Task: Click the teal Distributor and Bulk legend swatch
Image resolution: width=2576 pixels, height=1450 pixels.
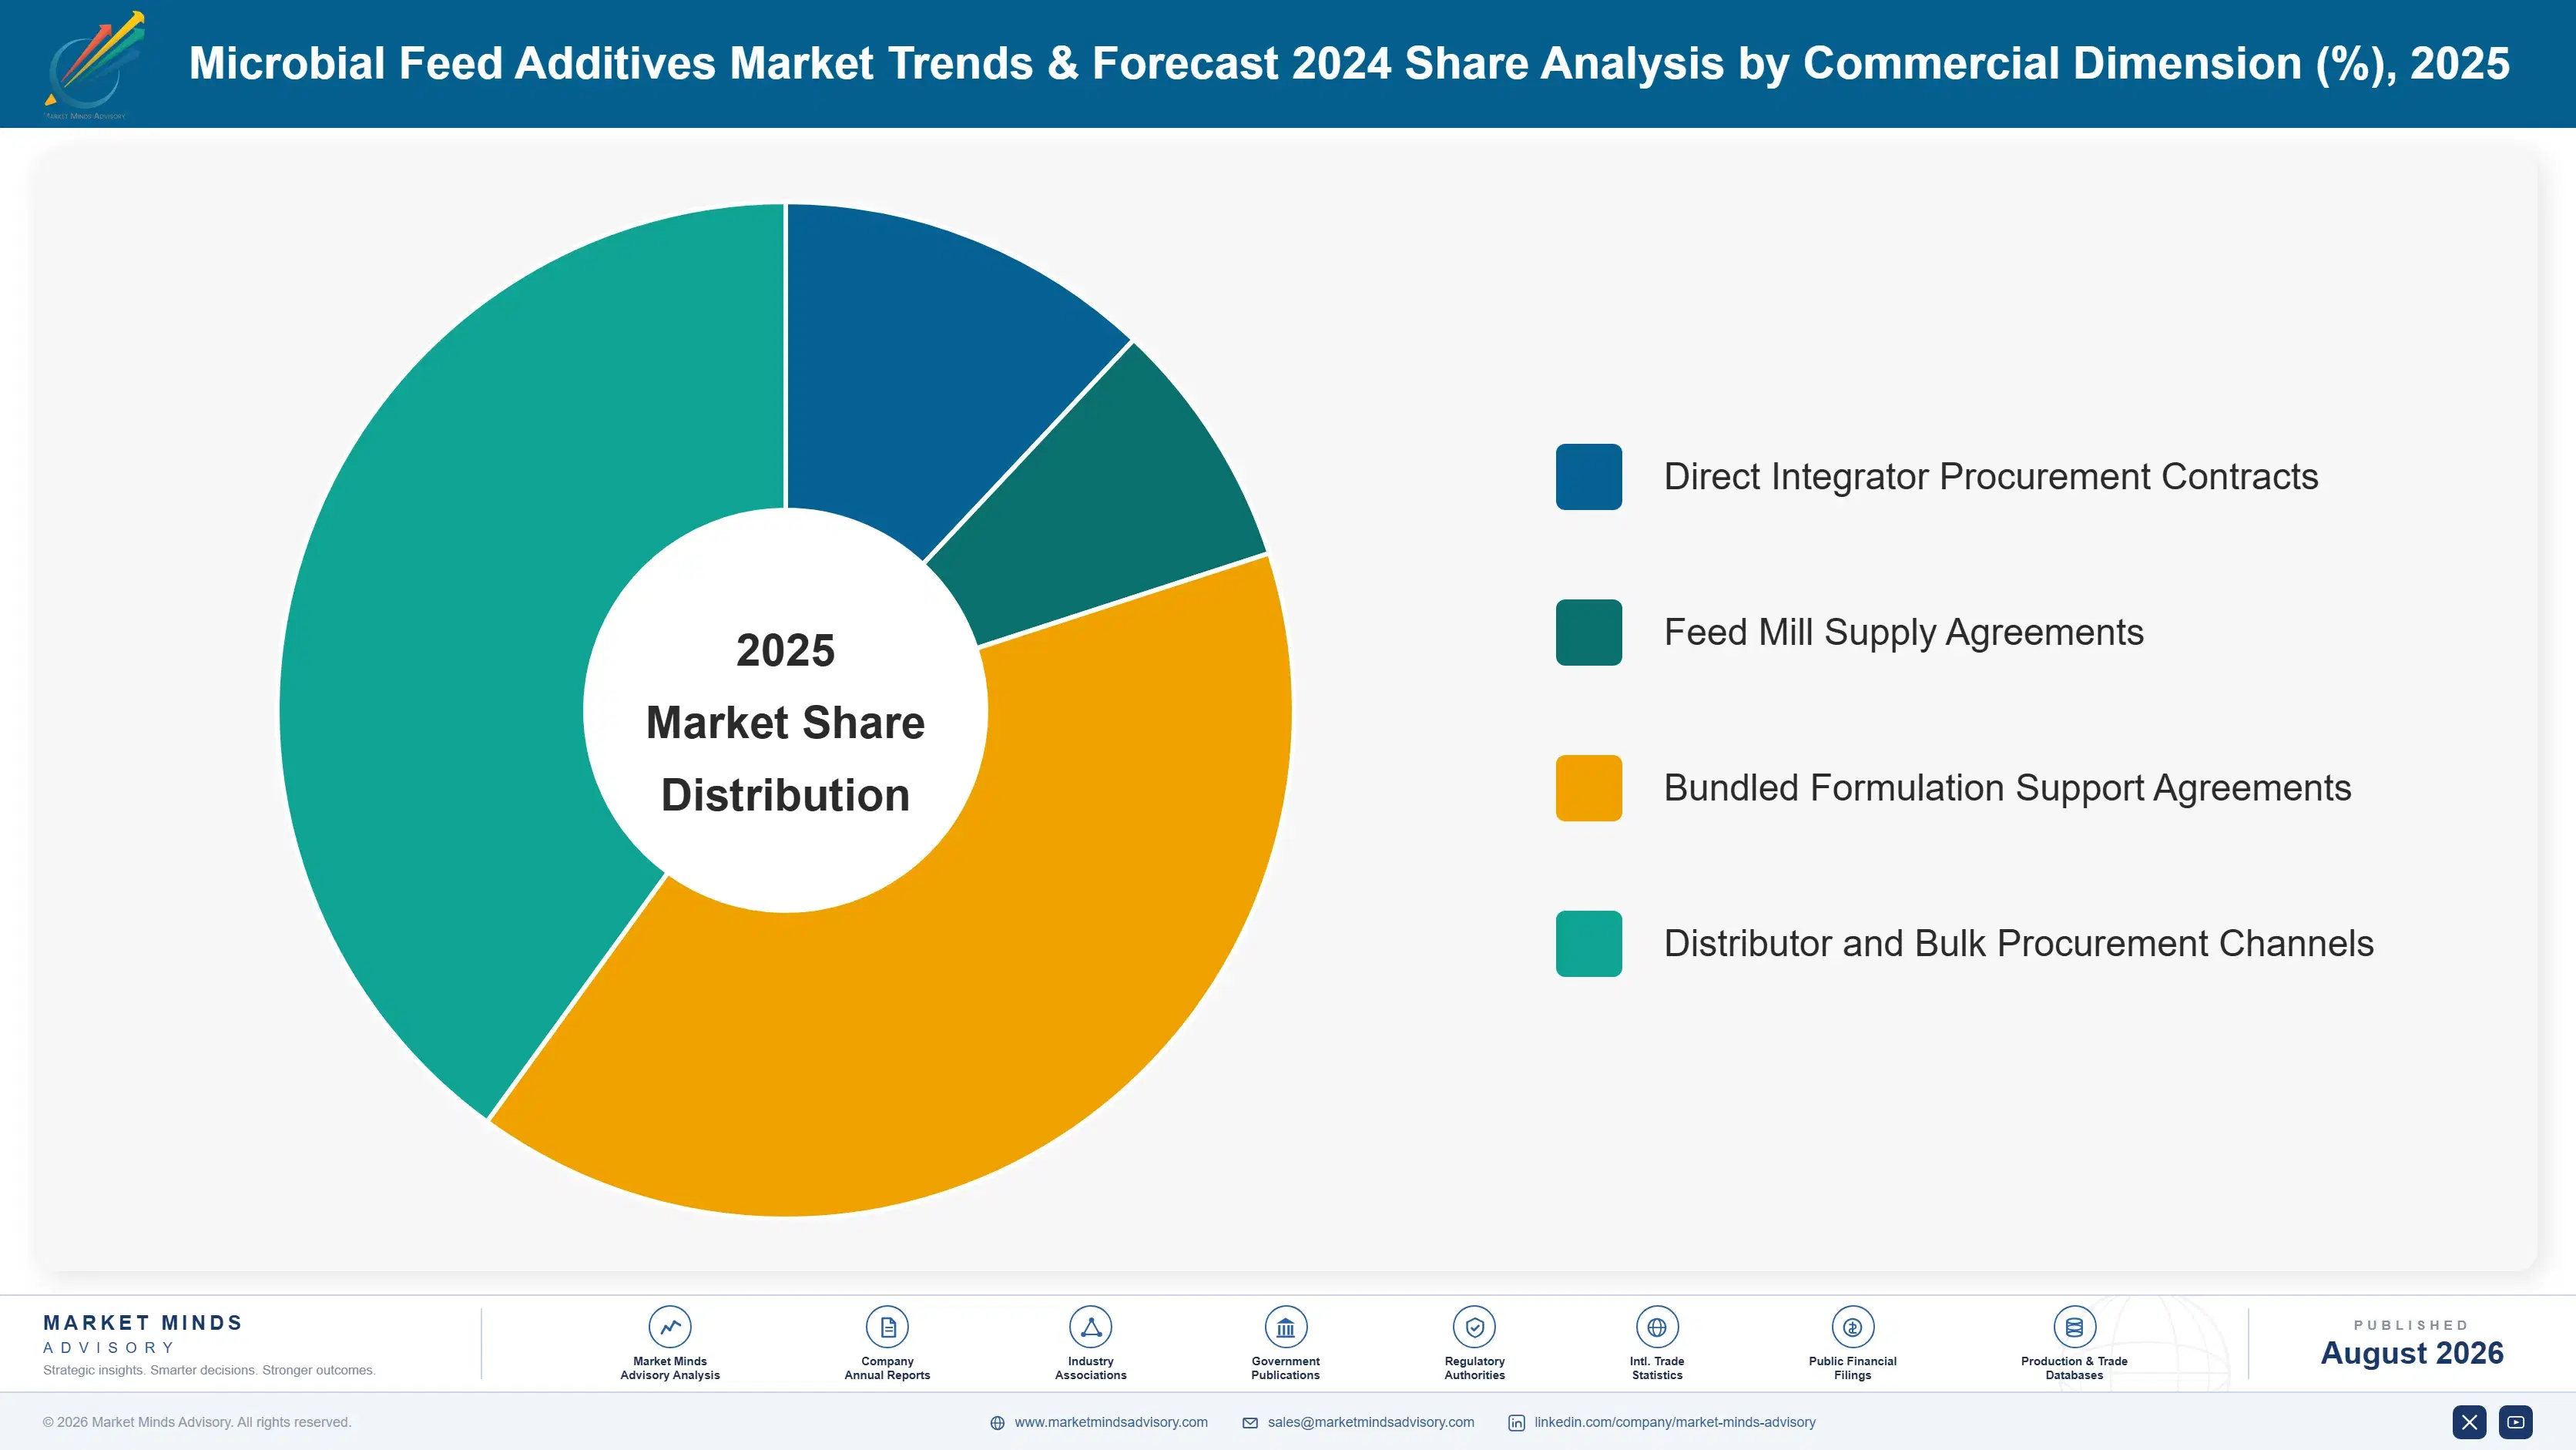Action: [x=1589, y=943]
